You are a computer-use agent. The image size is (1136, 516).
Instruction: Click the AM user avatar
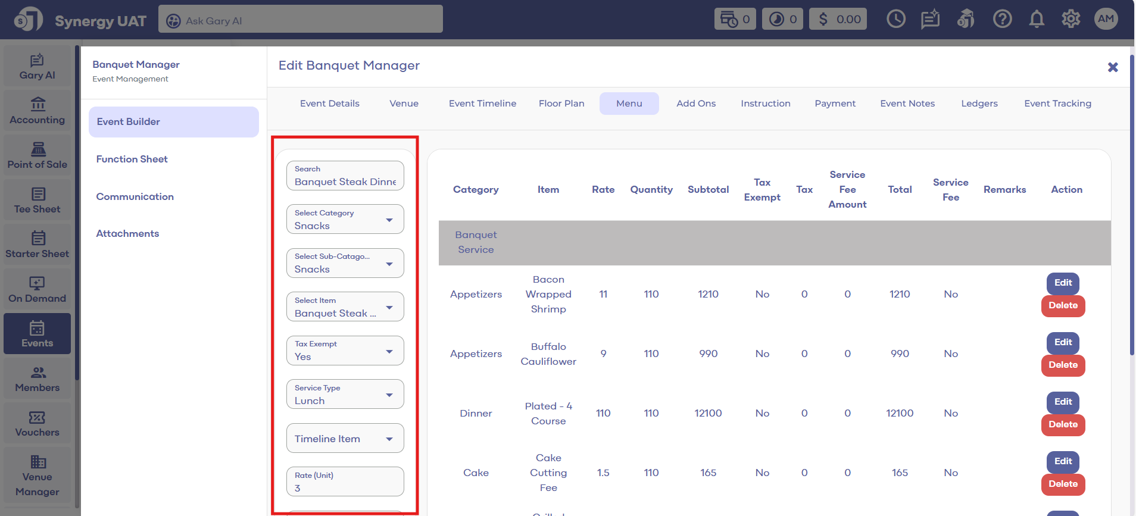click(1106, 19)
